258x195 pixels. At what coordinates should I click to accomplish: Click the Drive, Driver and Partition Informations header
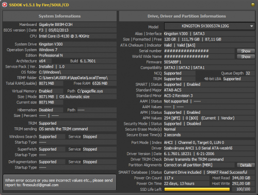click(x=187, y=16)
